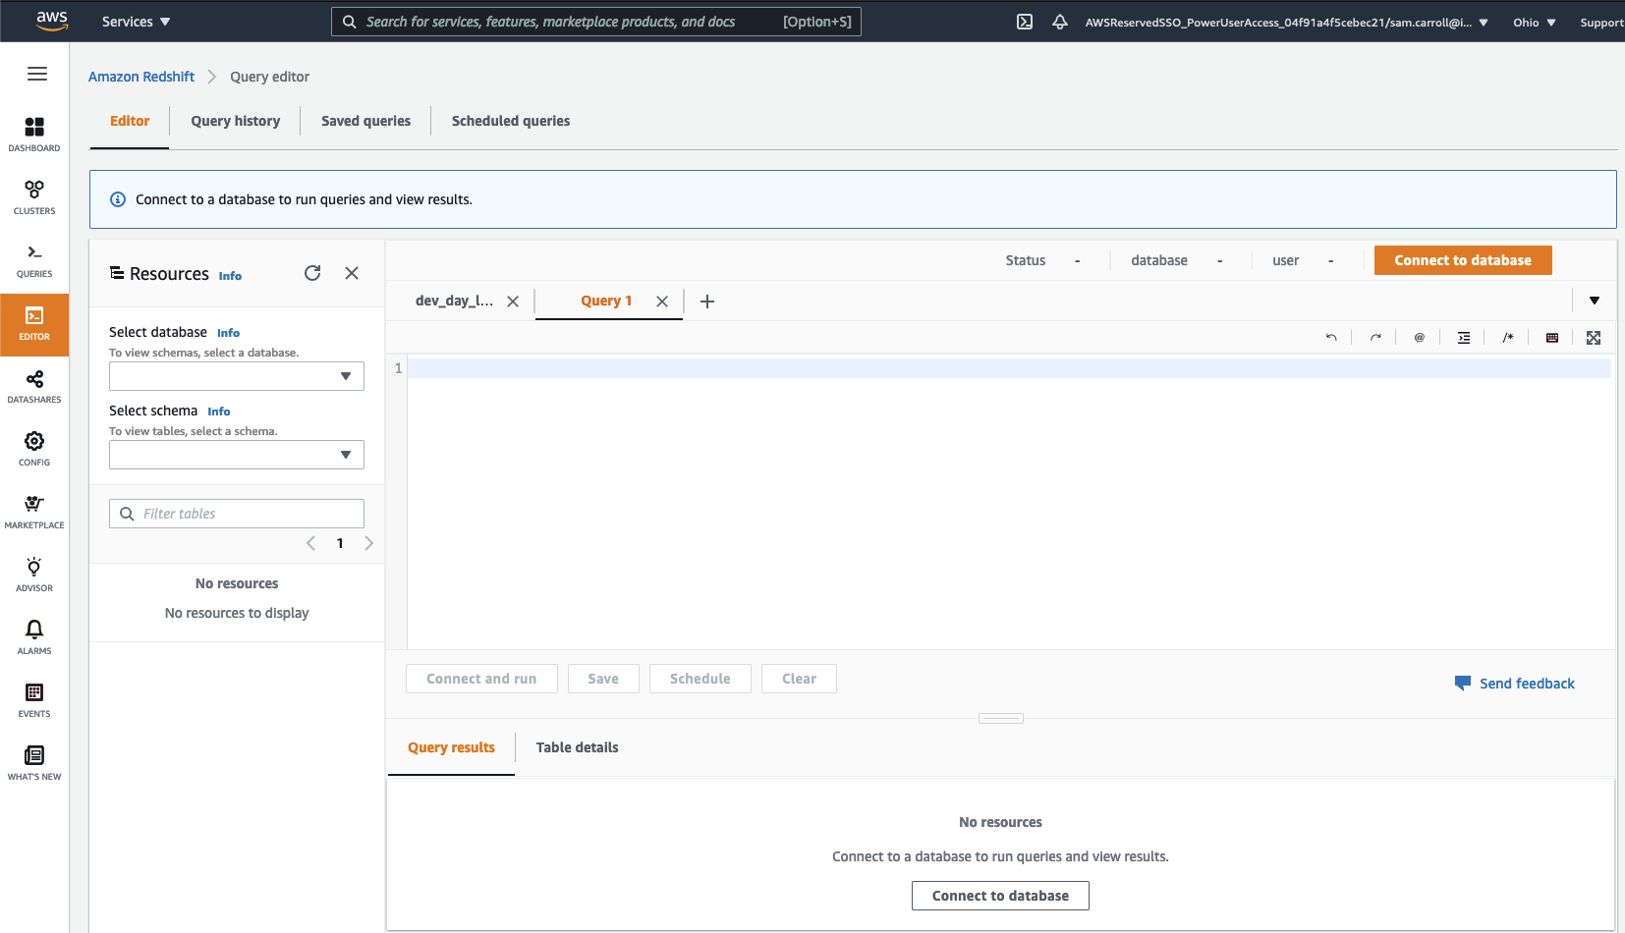The height and width of the screenshot is (933, 1625).
Task: Open the account user dropdown
Action: click(1287, 23)
